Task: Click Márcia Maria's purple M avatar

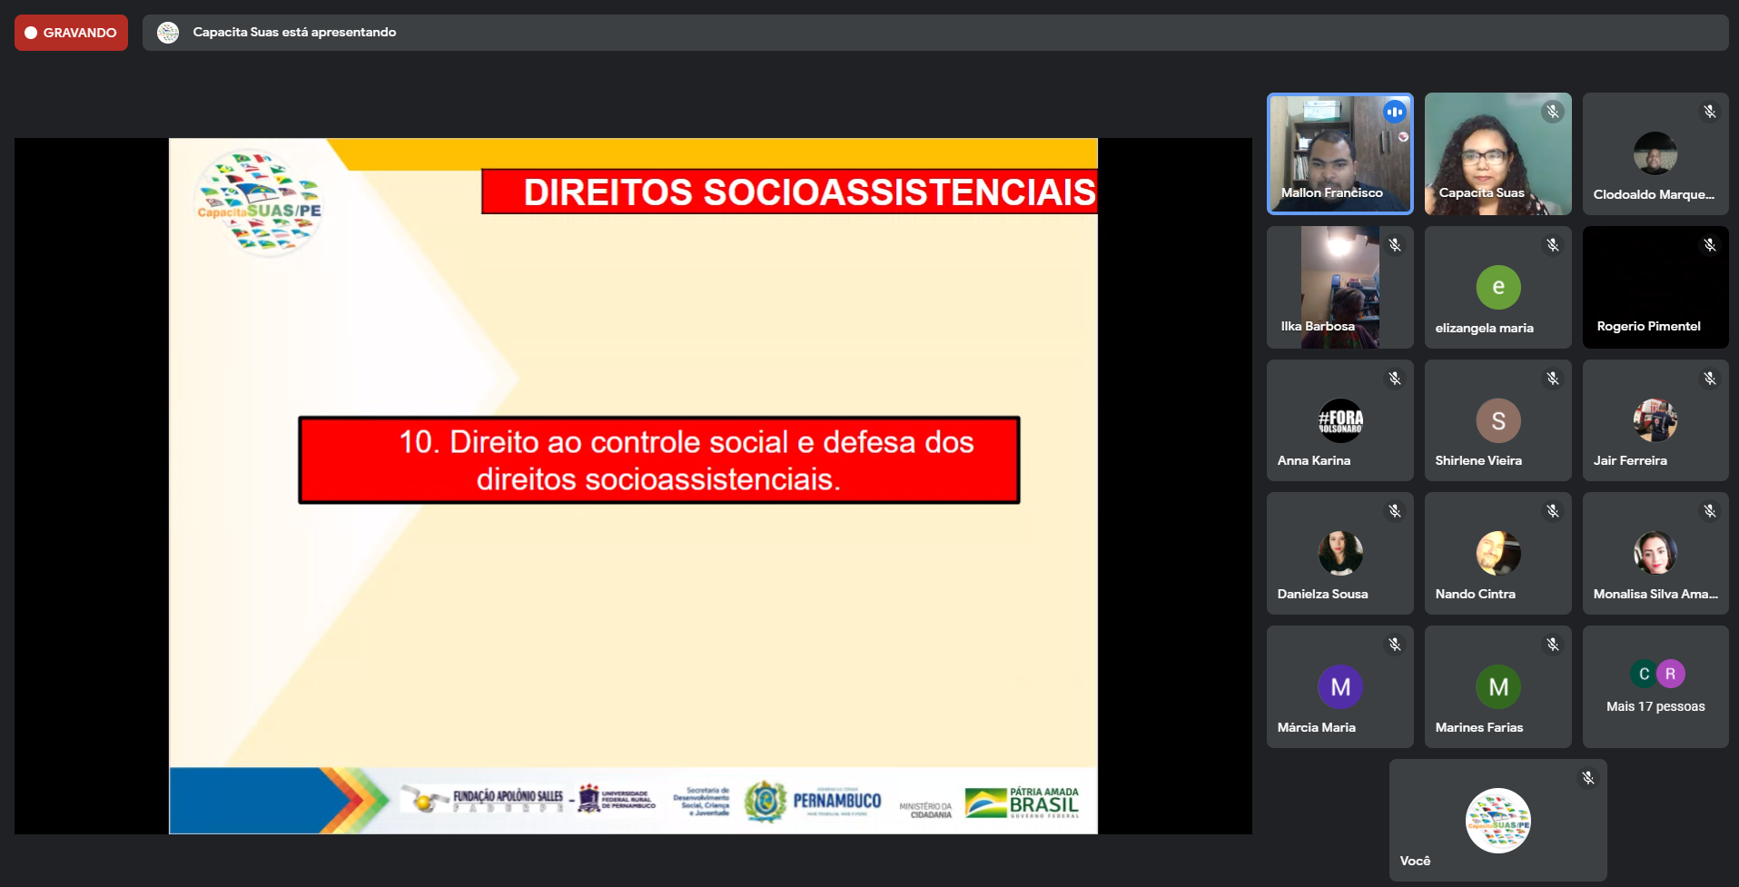Action: click(1340, 687)
